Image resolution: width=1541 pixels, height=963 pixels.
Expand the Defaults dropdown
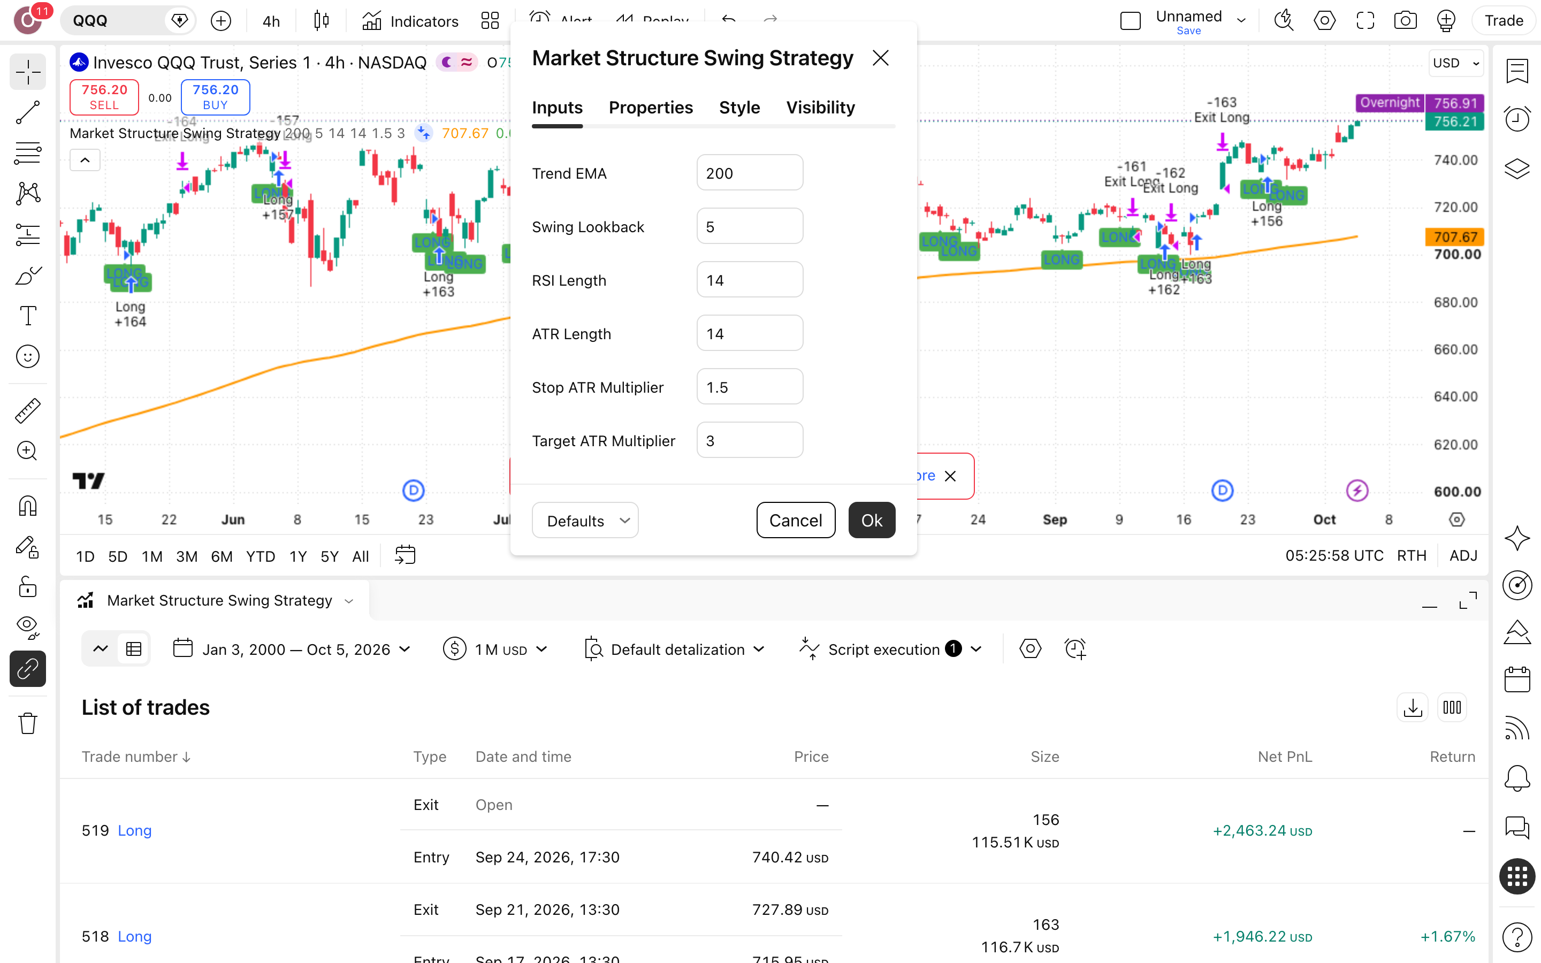[x=585, y=521]
